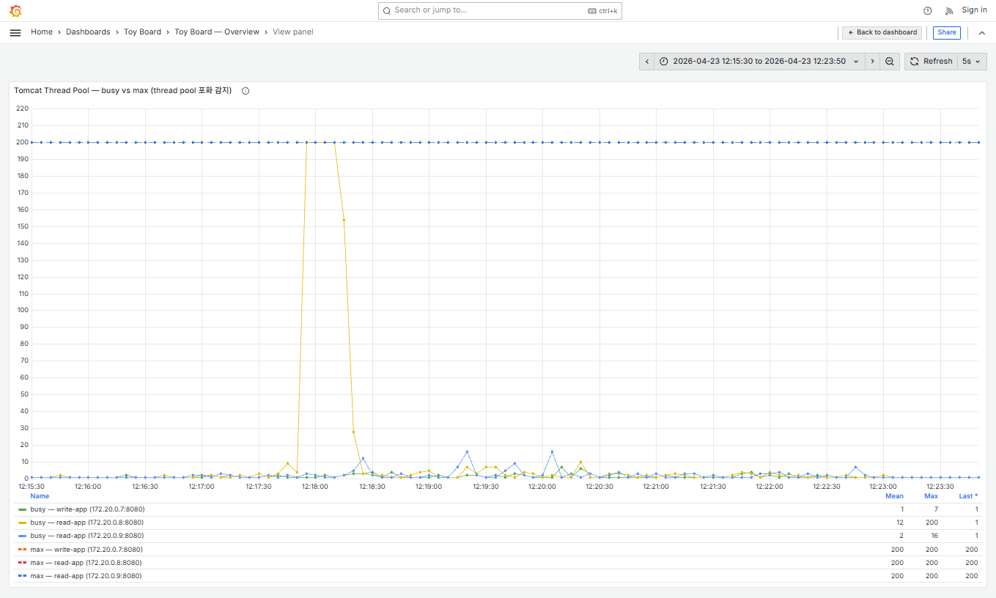Click the Share button
996x598 pixels.
947,33
